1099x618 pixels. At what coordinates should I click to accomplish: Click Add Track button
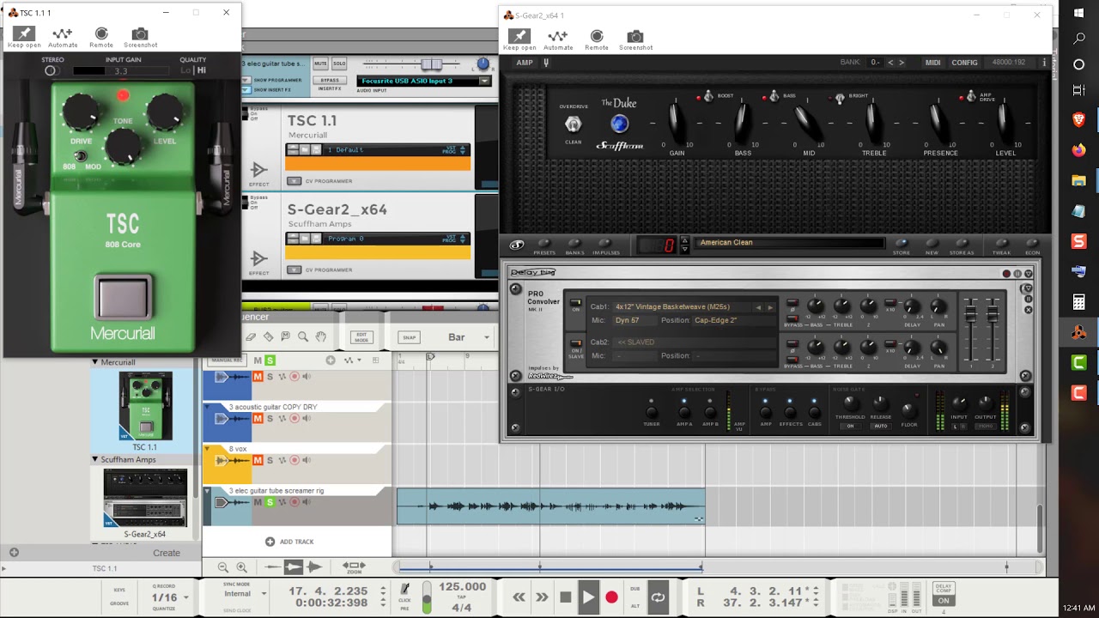click(289, 542)
